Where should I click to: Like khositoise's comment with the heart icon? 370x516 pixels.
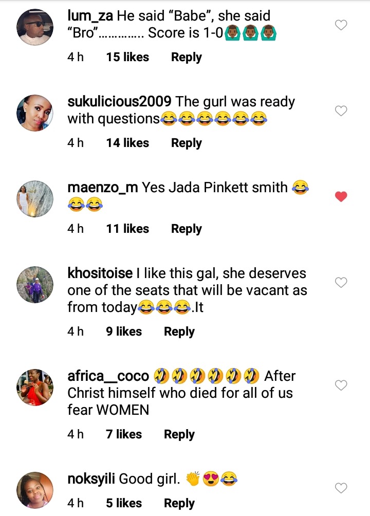tap(341, 282)
